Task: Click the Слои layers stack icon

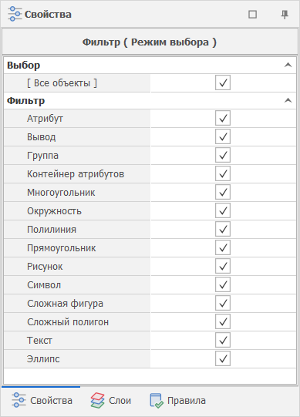Action: tap(97, 400)
